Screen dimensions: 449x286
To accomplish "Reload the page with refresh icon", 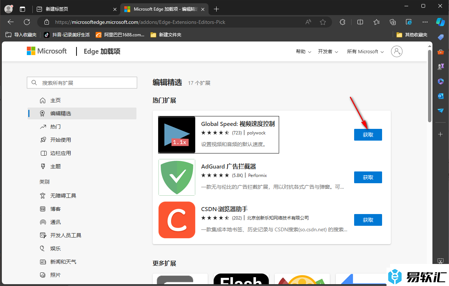I will tap(27, 22).
